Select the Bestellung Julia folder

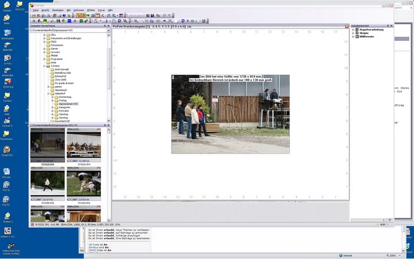pos(63,73)
